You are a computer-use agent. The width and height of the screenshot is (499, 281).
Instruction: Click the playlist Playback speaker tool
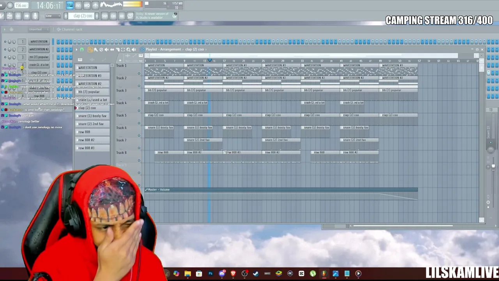pos(134,50)
